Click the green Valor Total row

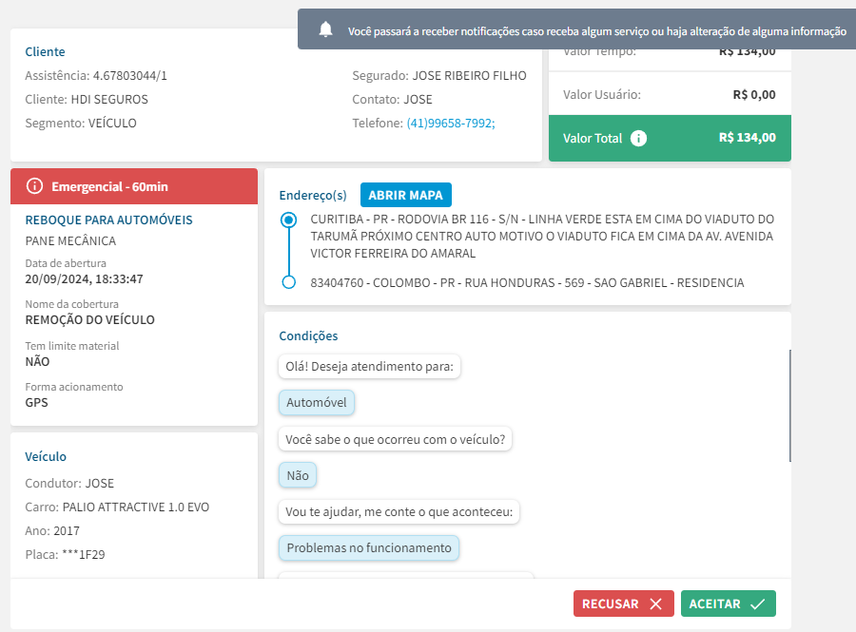[670, 138]
